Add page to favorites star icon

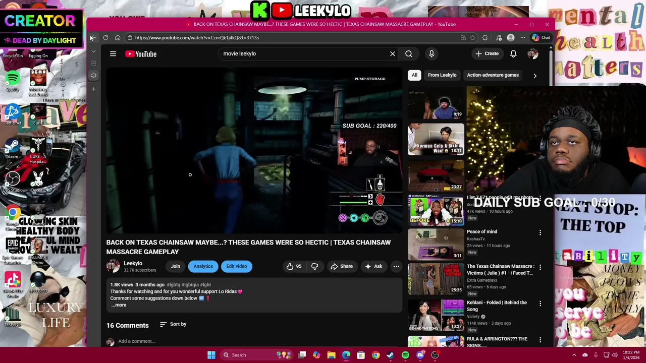[473, 38]
